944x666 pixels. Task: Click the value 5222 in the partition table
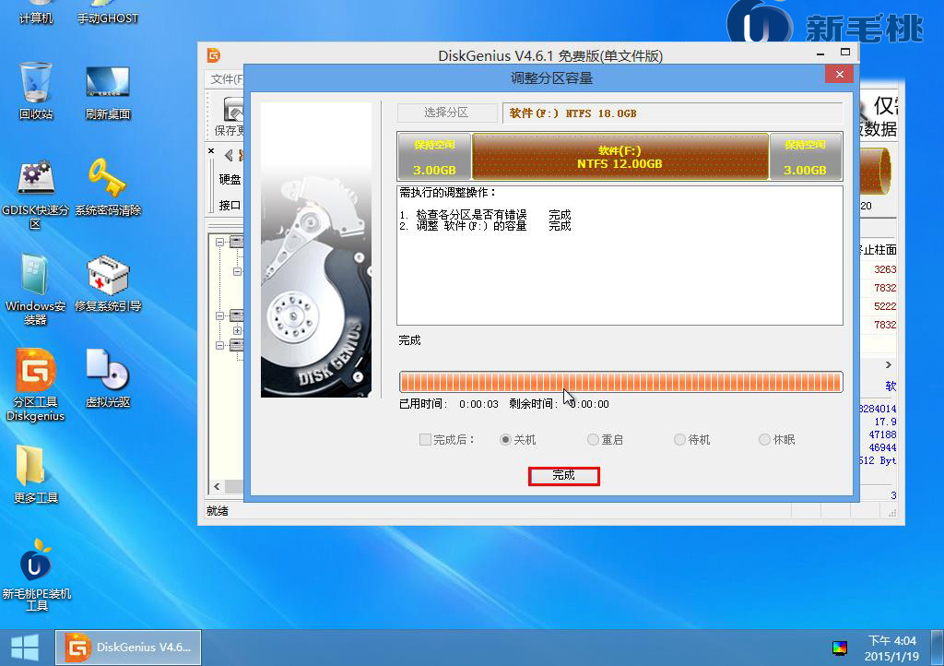click(885, 306)
